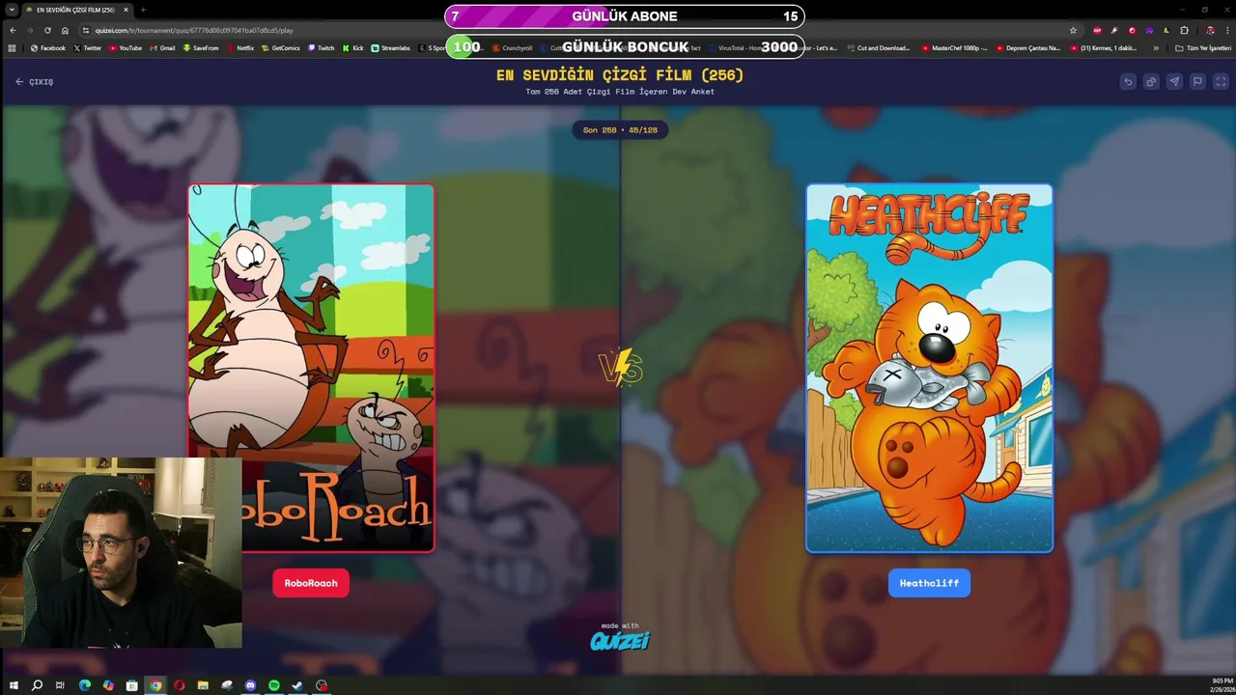Open Spotify from taskbar
1236x695 pixels.
pyautogui.click(x=274, y=685)
